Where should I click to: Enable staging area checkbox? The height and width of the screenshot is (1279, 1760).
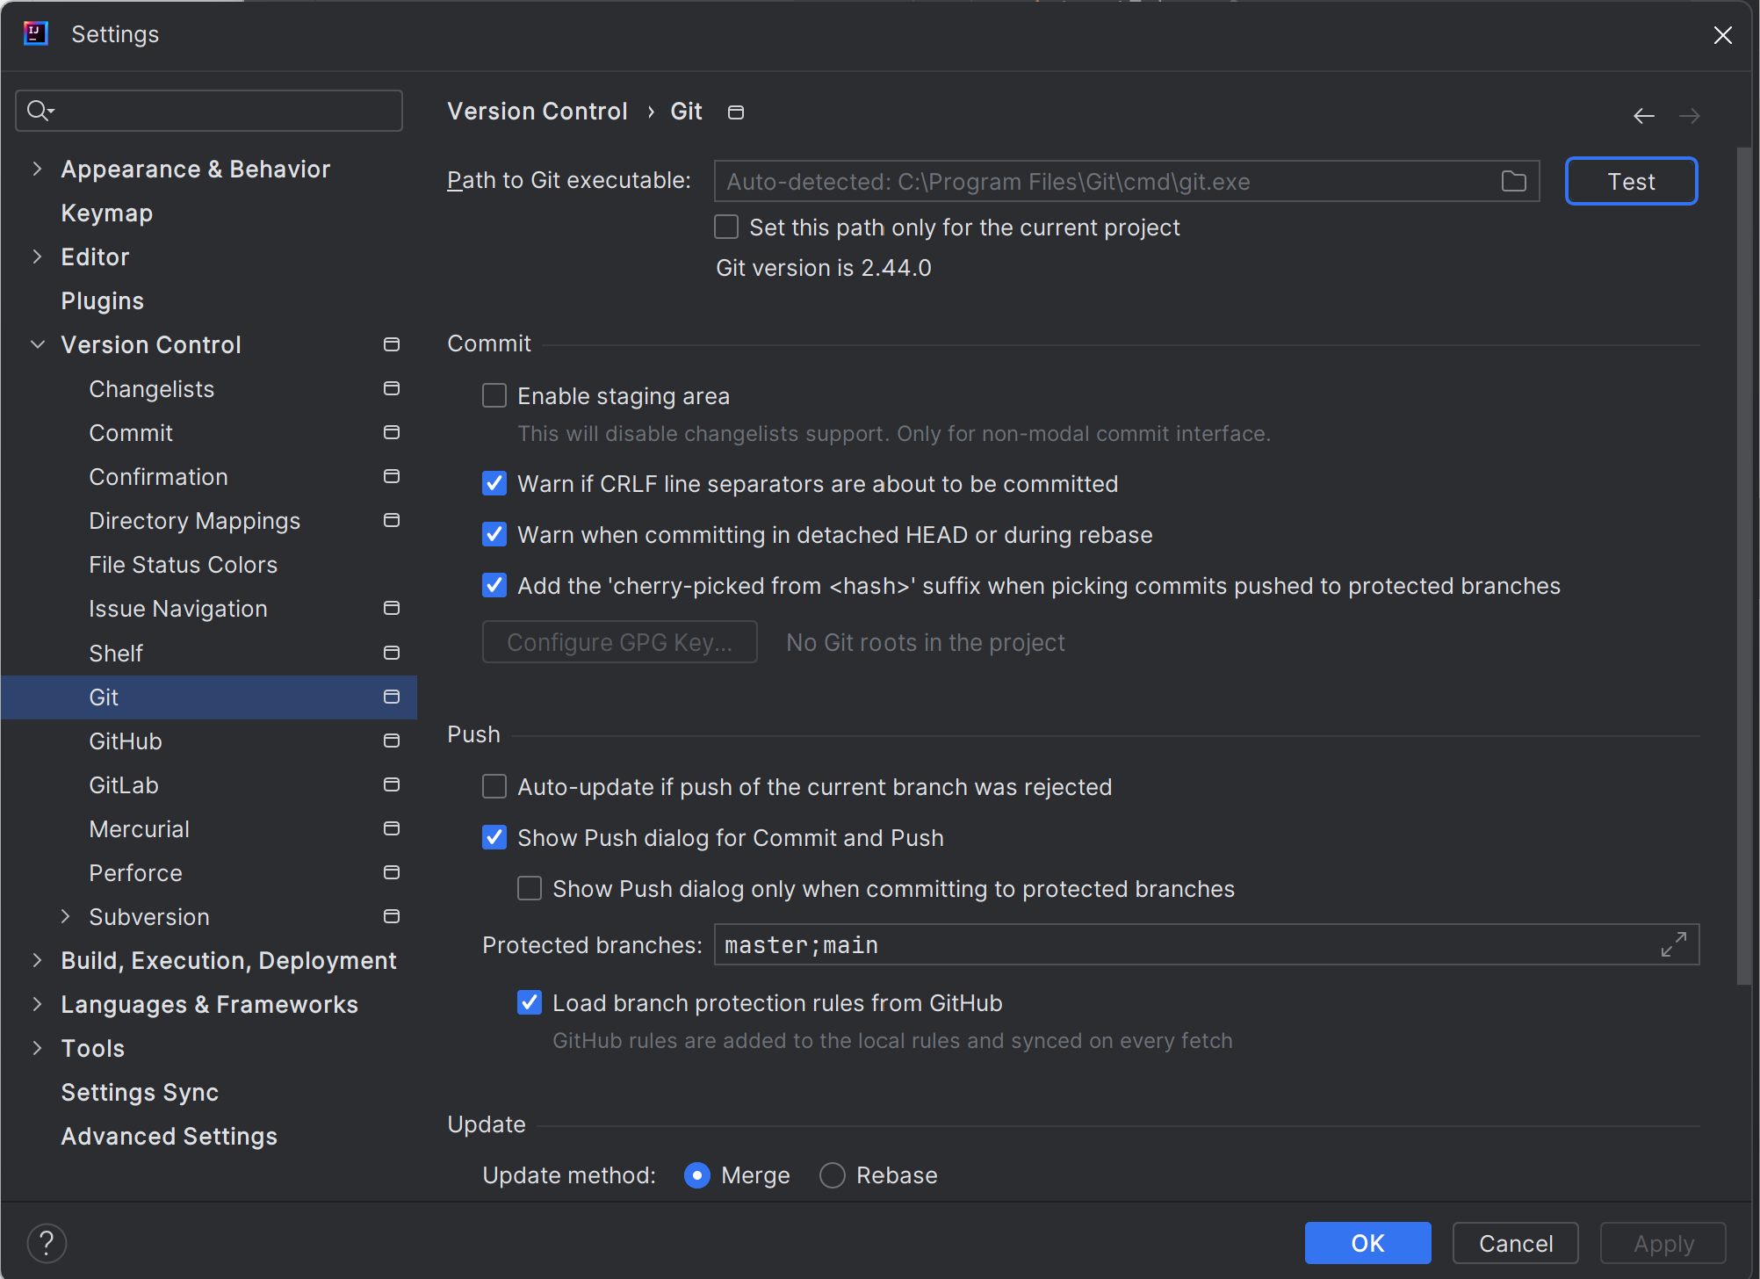pyautogui.click(x=494, y=396)
